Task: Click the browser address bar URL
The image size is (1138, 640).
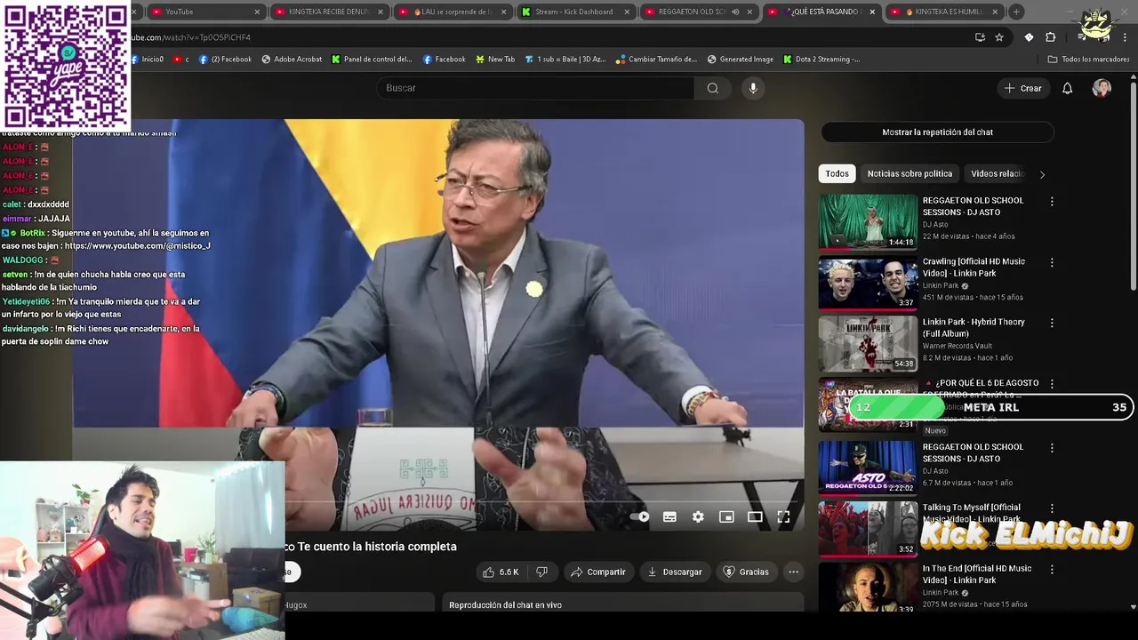Action: coord(191,37)
